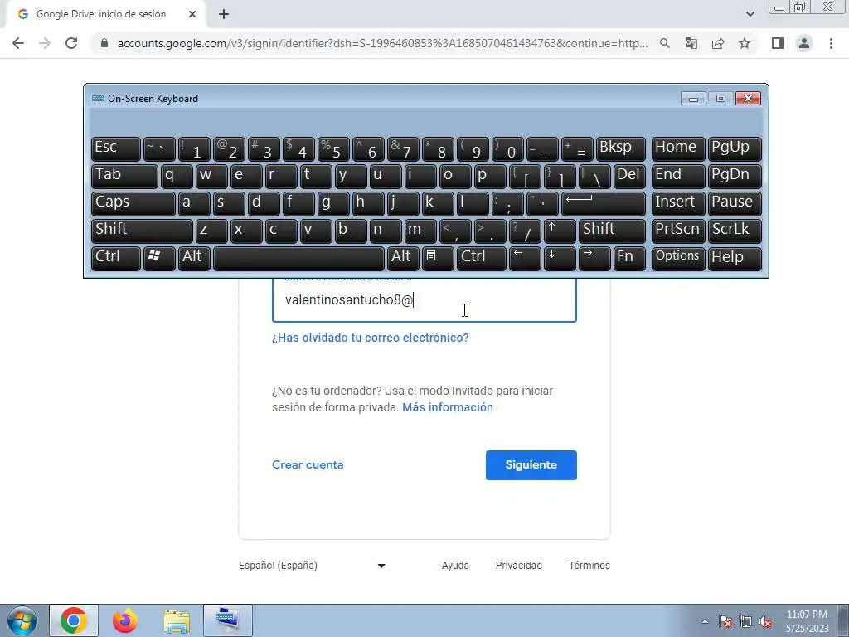Select On-Screen Keyboard taskbar icon
This screenshot has height=637, width=849.
click(227, 620)
